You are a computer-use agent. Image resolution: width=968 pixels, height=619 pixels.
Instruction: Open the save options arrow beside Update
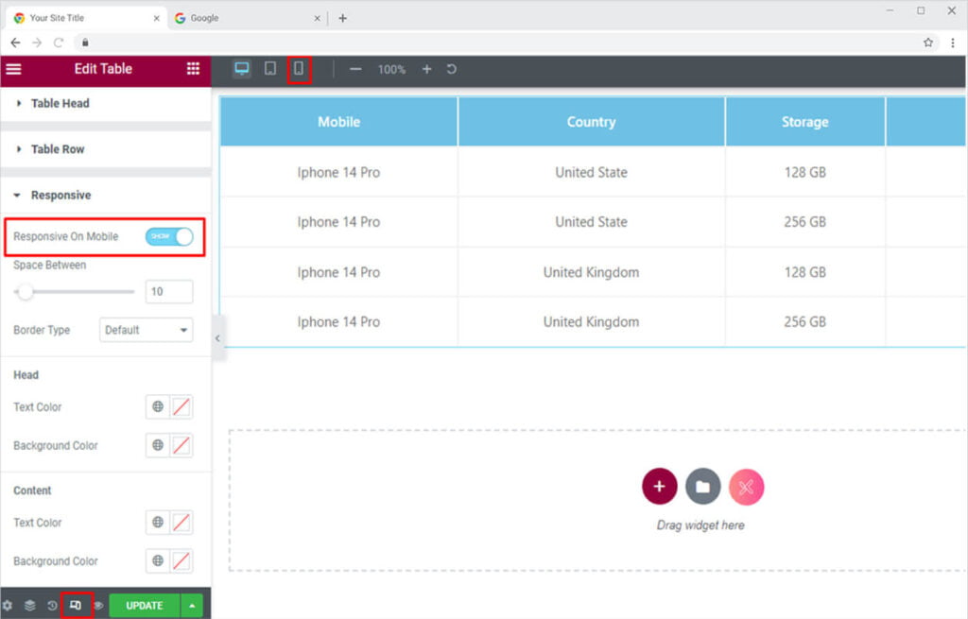[x=192, y=605]
